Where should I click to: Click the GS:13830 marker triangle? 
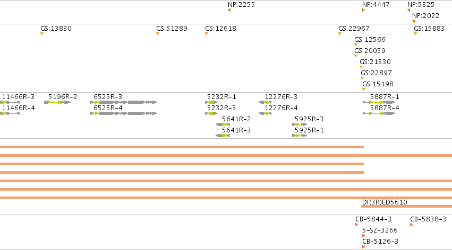click(x=42, y=34)
